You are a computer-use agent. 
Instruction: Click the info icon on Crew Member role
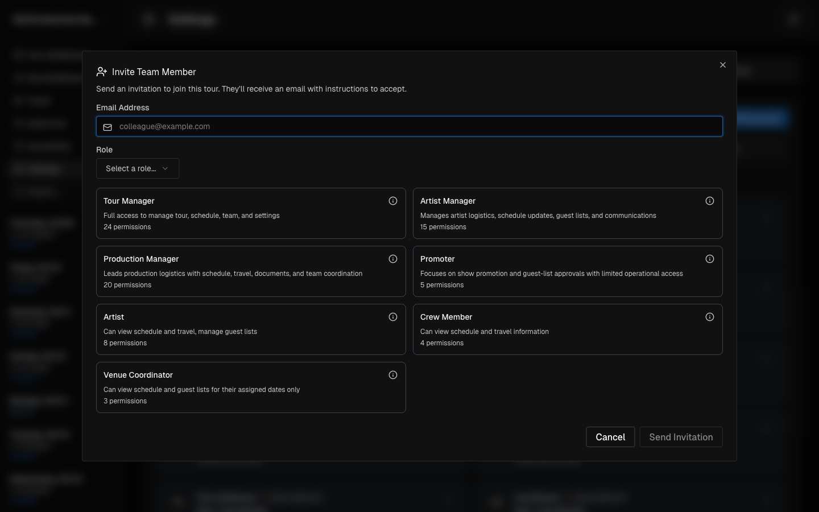710,317
